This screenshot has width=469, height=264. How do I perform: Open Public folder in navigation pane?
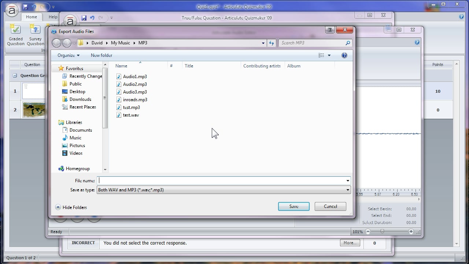point(72,84)
